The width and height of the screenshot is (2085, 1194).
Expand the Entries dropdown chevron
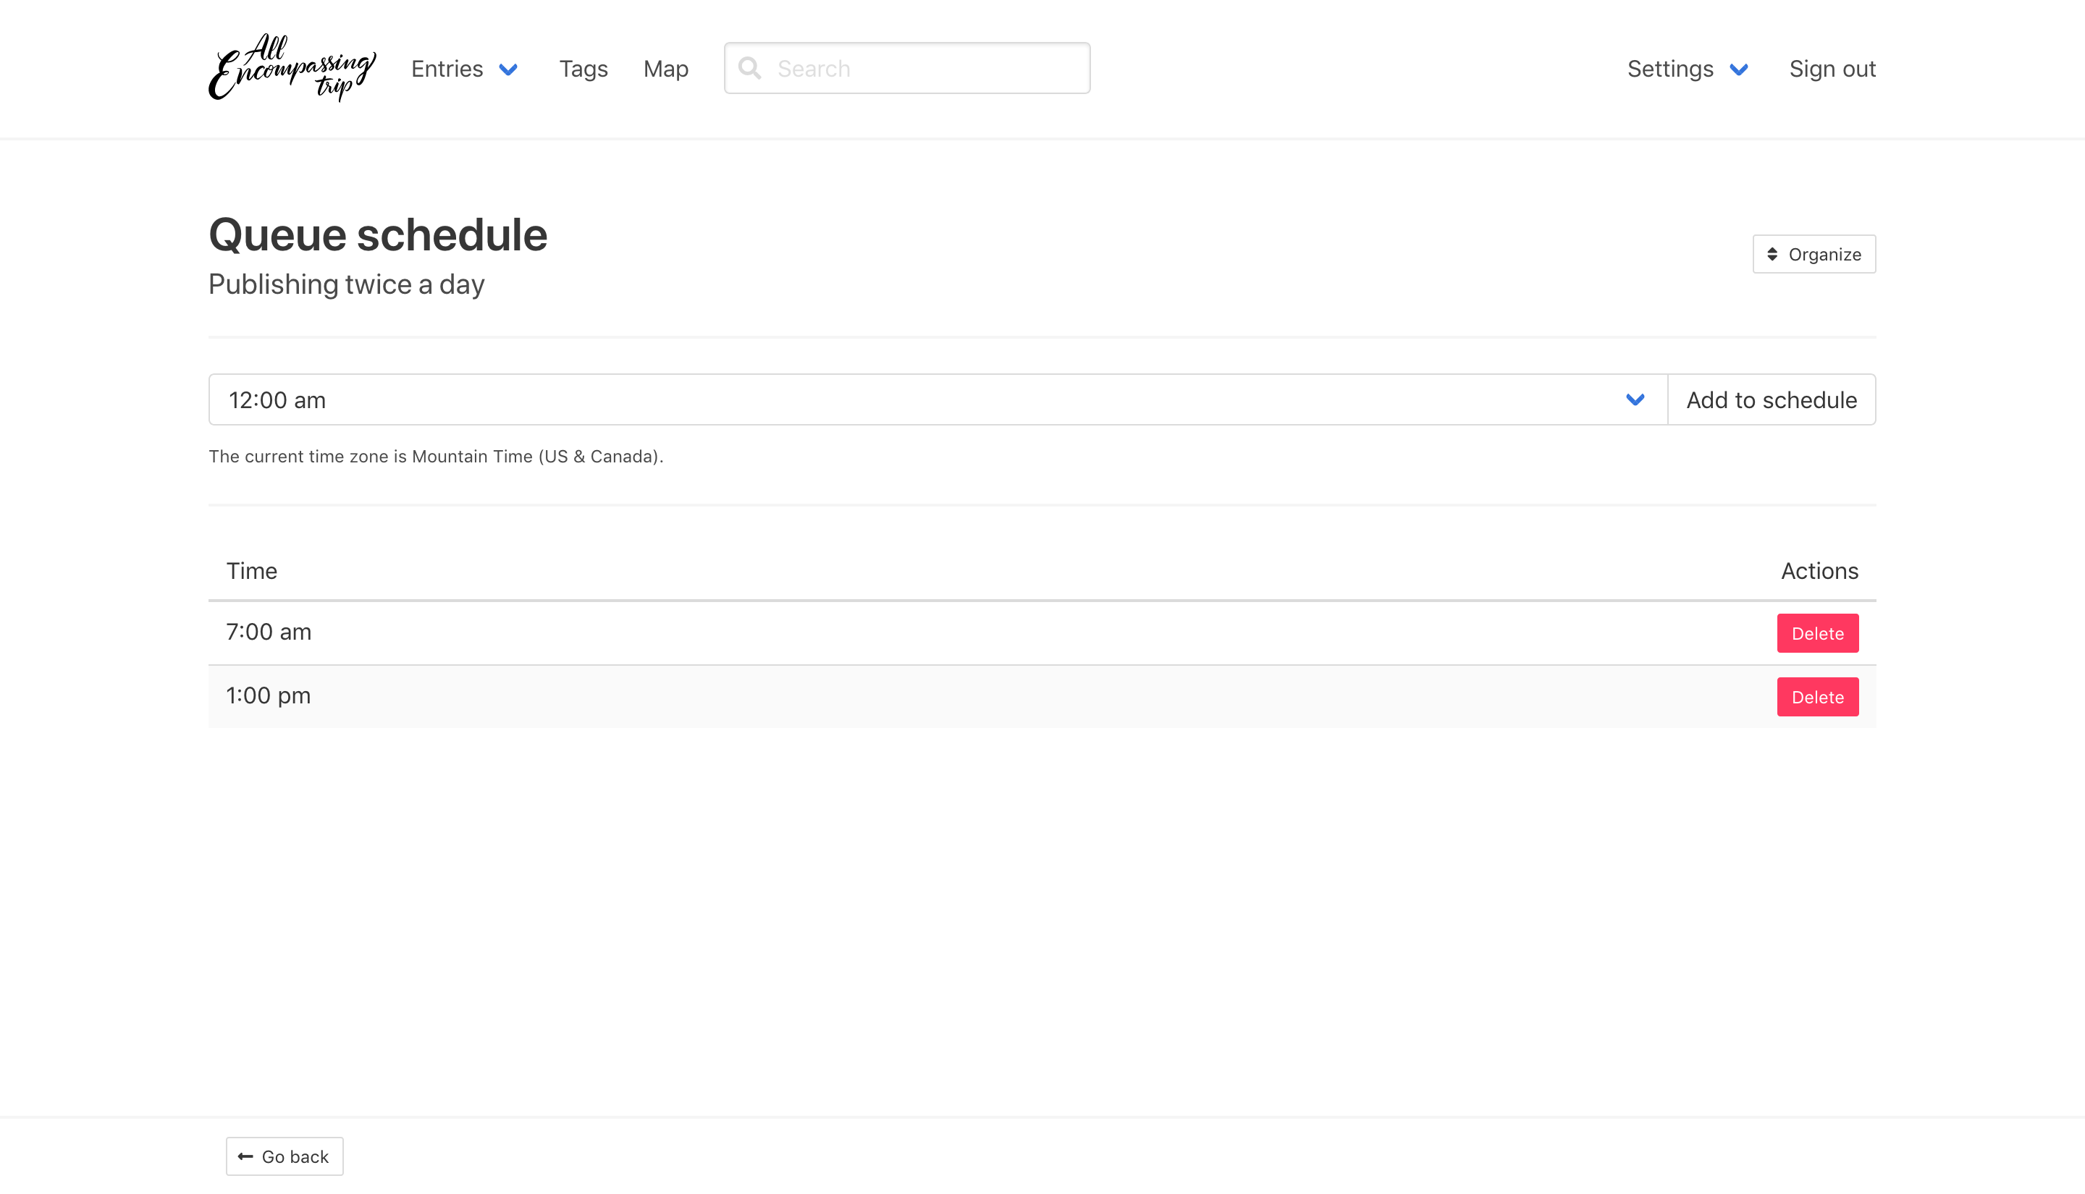point(508,69)
